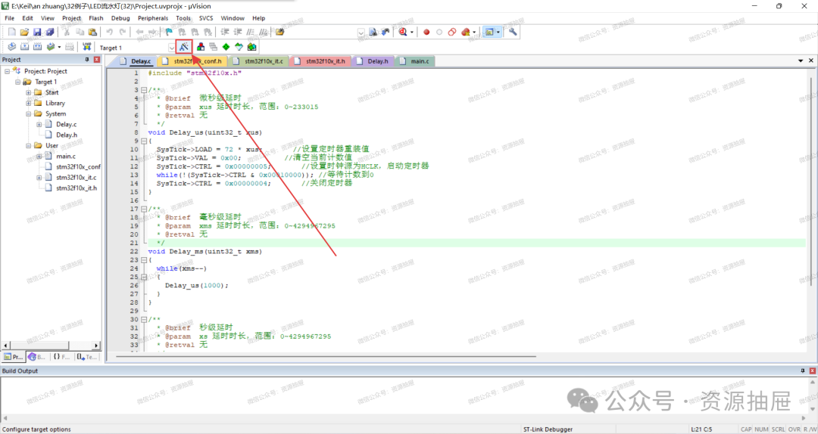Expand the Library folder in project tree
The image size is (818, 434).
coord(28,103)
